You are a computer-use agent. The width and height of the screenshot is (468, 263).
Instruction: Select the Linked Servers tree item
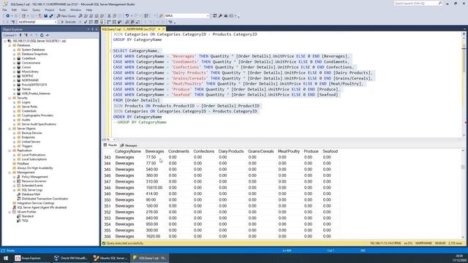pyautogui.click(x=31, y=142)
